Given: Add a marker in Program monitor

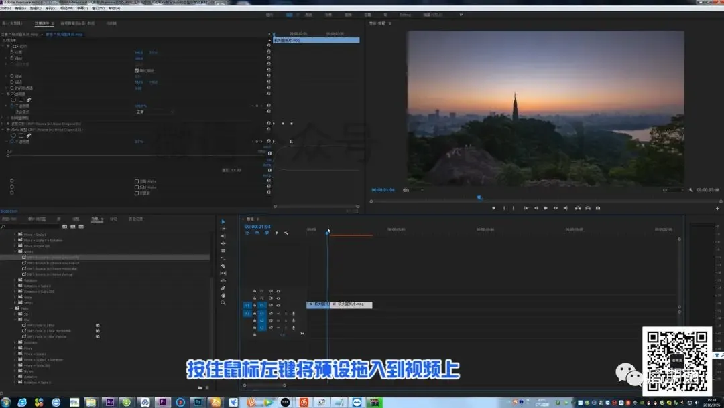Looking at the screenshot, I should [x=493, y=208].
